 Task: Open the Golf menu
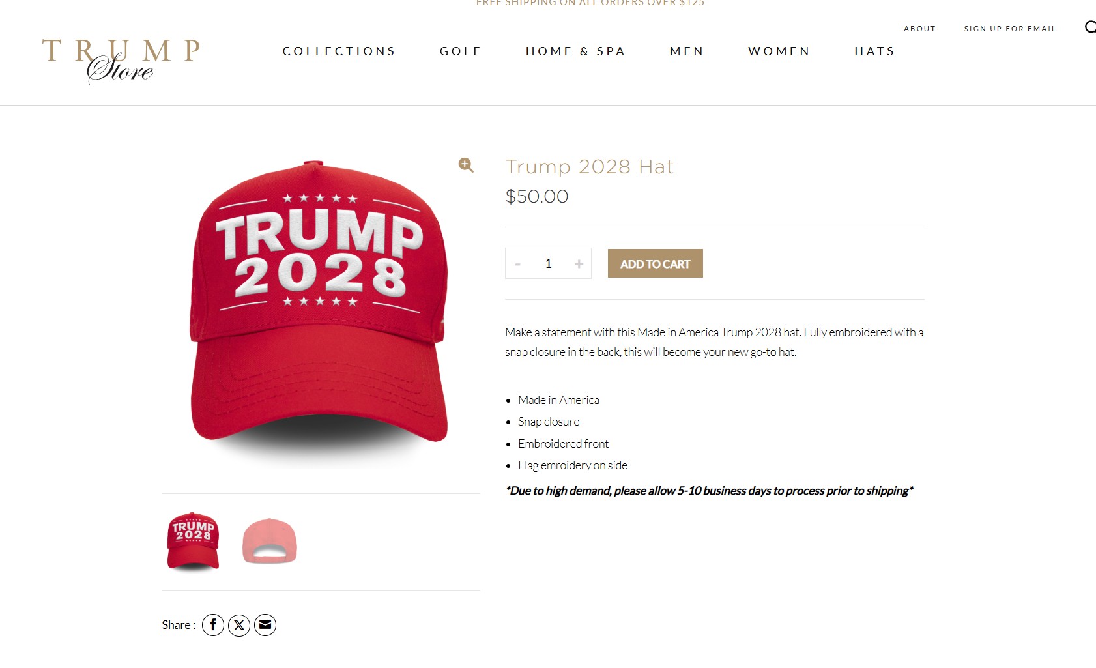461,51
